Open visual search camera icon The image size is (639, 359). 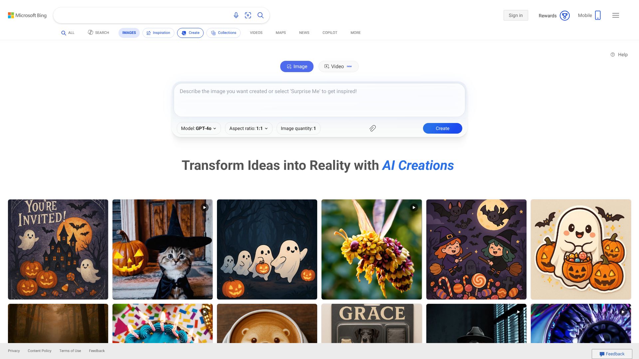pos(248,15)
